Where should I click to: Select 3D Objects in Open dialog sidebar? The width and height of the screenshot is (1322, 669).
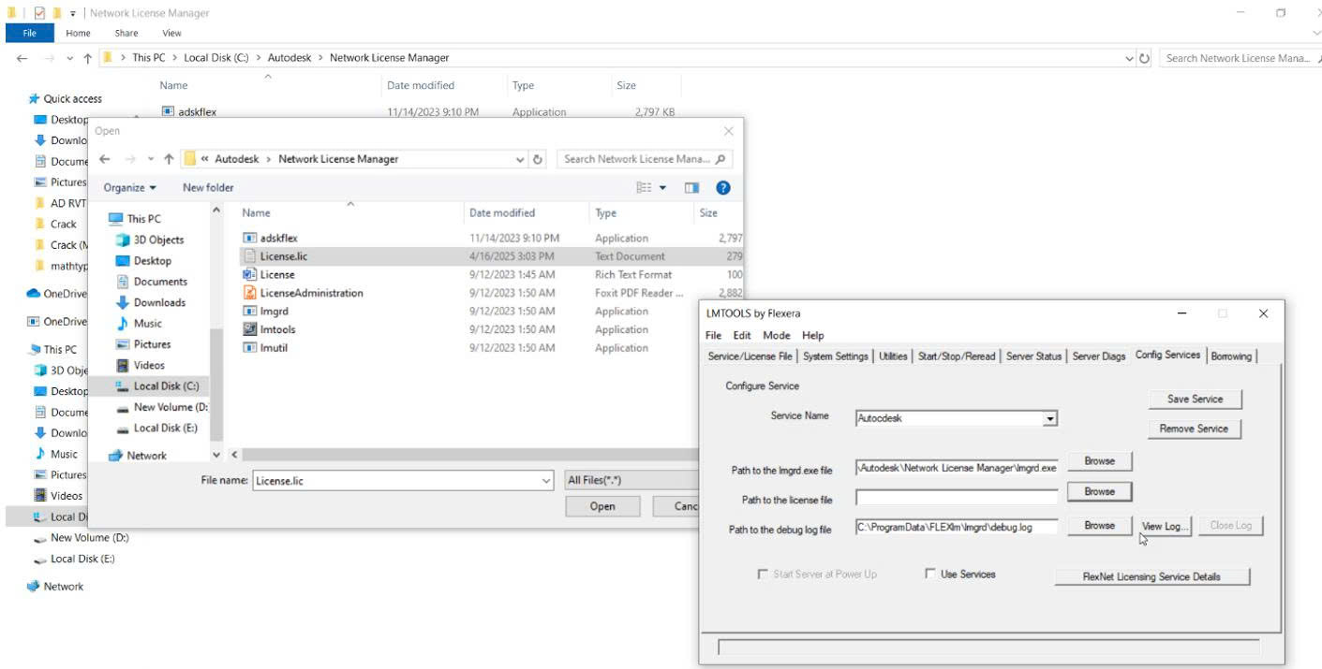pyautogui.click(x=149, y=240)
